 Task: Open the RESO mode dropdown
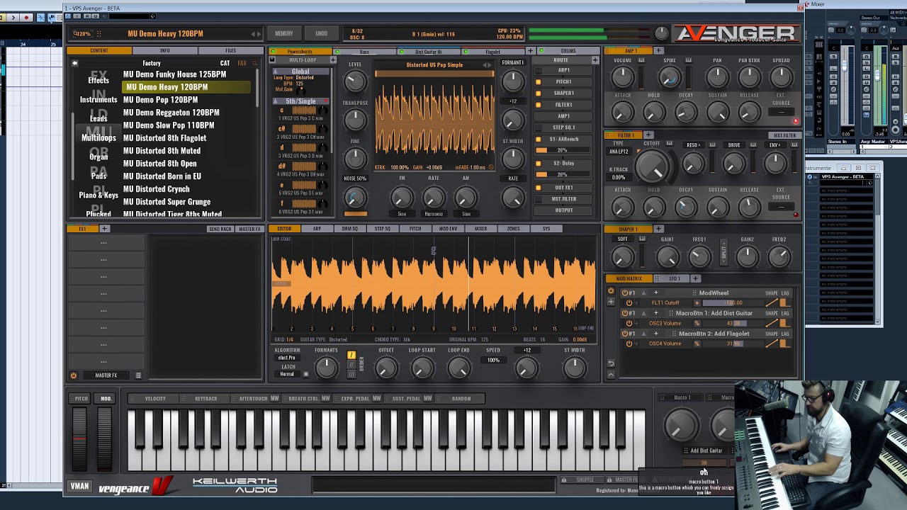(x=693, y=145)
